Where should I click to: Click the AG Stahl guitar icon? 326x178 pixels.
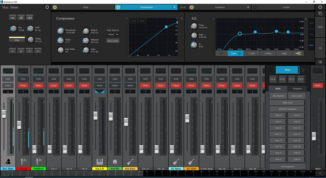(x=191, y=161)
